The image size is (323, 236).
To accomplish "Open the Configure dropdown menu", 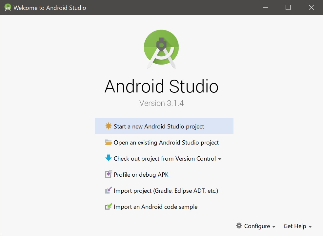I will [274, 226].
